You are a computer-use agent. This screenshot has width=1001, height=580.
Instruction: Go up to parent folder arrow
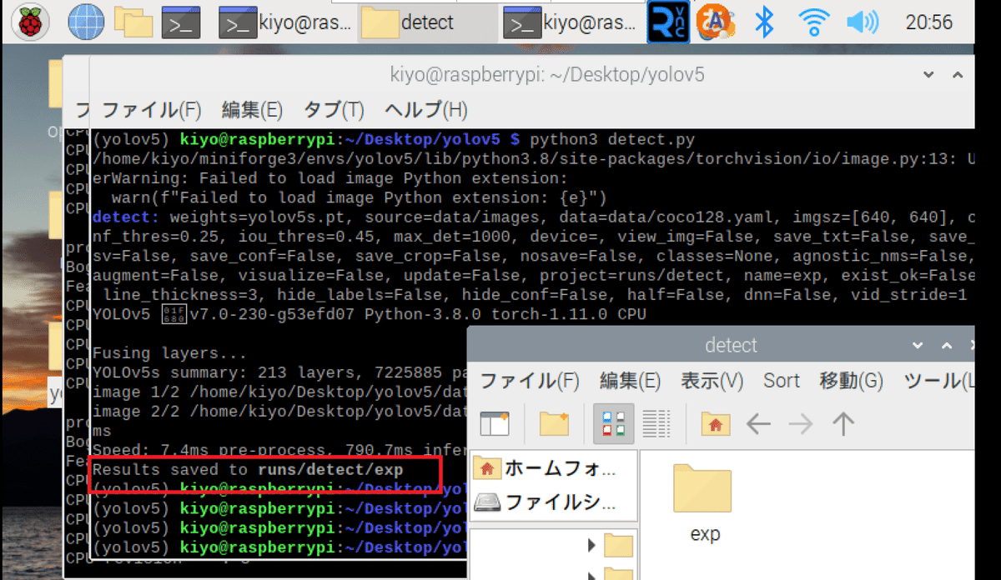click(x=843, y=424)
